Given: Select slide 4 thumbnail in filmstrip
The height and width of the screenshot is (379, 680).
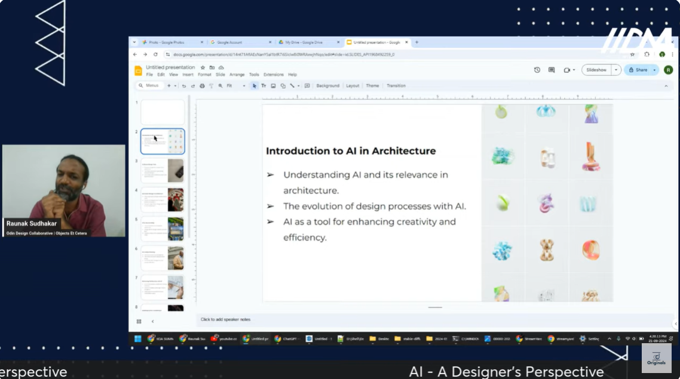Looking at the screenshot, I should [163, 200].
